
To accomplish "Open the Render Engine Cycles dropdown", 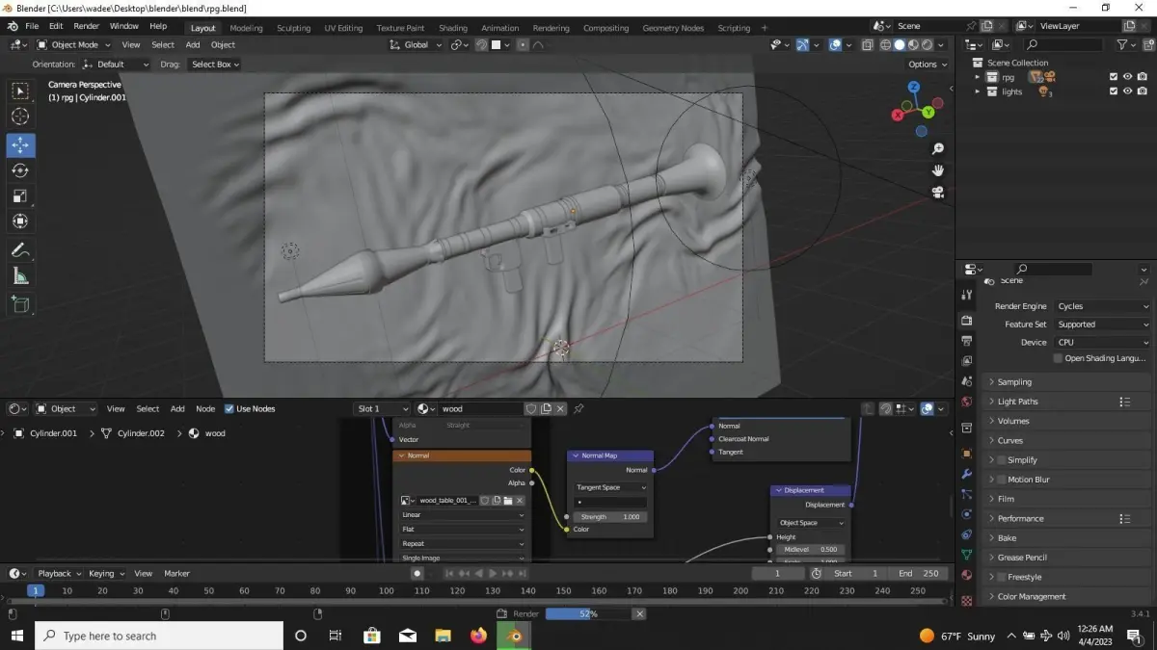I will click(1103, 306).
